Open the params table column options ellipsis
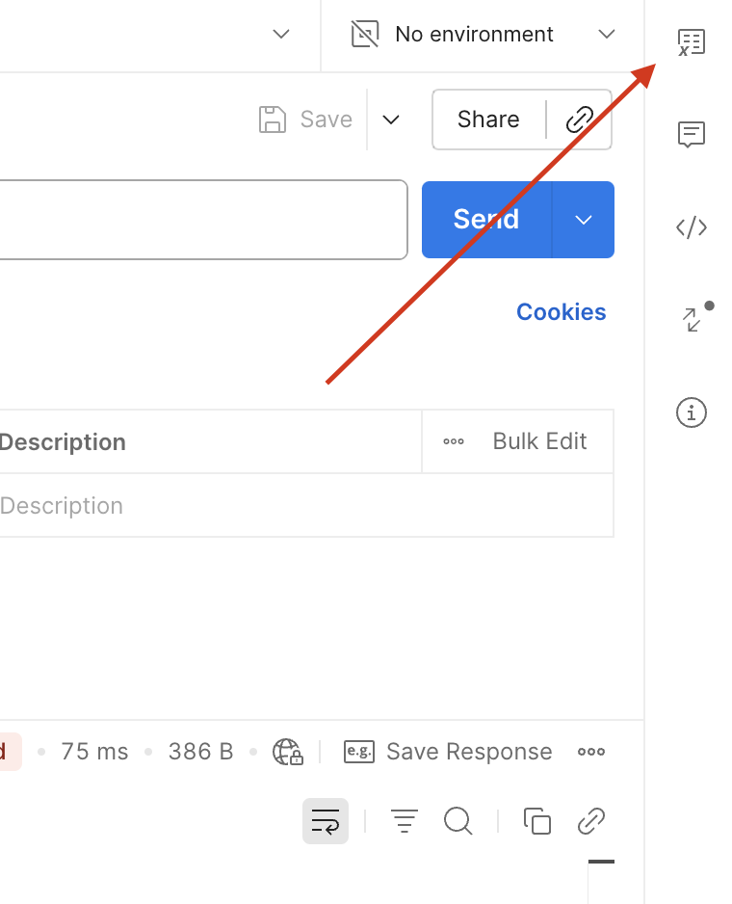Screen dimensions: 732x904 tap(454, 441)
